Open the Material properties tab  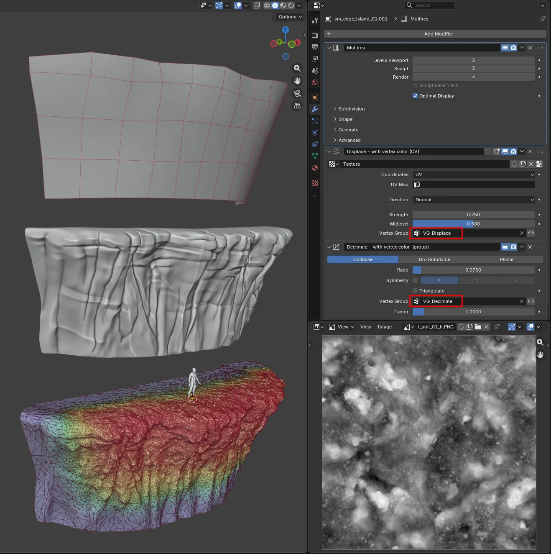pyautogui.click(x=315, y=168)
